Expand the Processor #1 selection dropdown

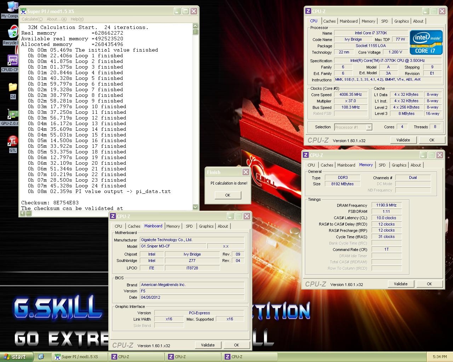pos(369,127)
